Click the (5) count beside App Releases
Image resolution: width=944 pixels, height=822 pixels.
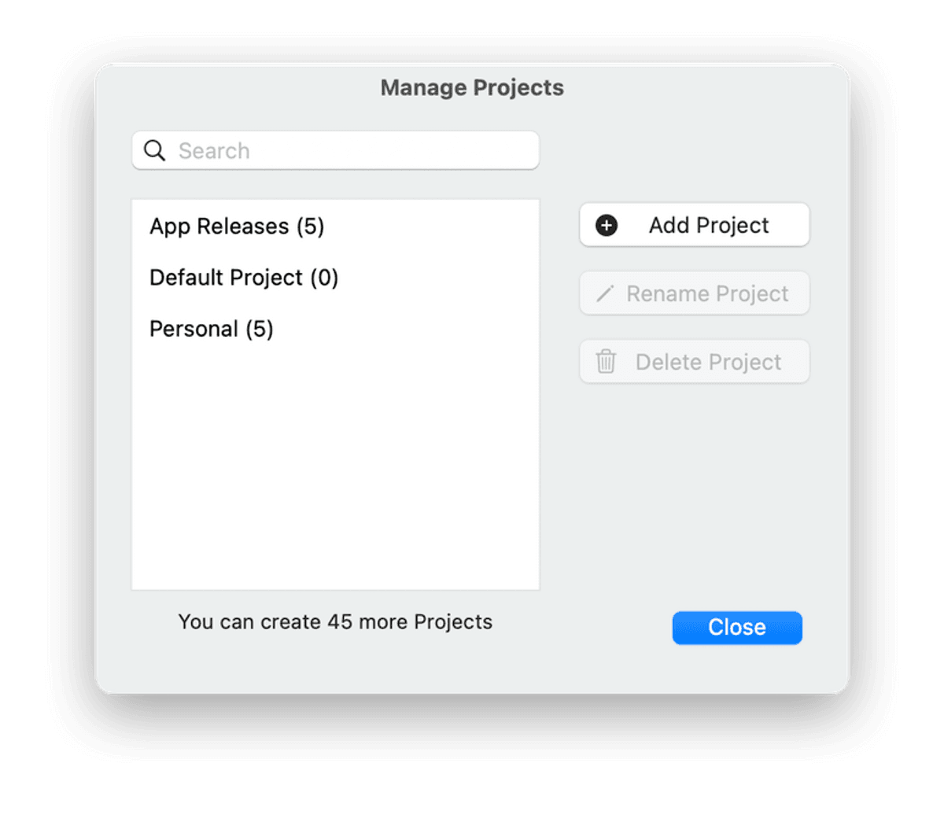[311, 227]
